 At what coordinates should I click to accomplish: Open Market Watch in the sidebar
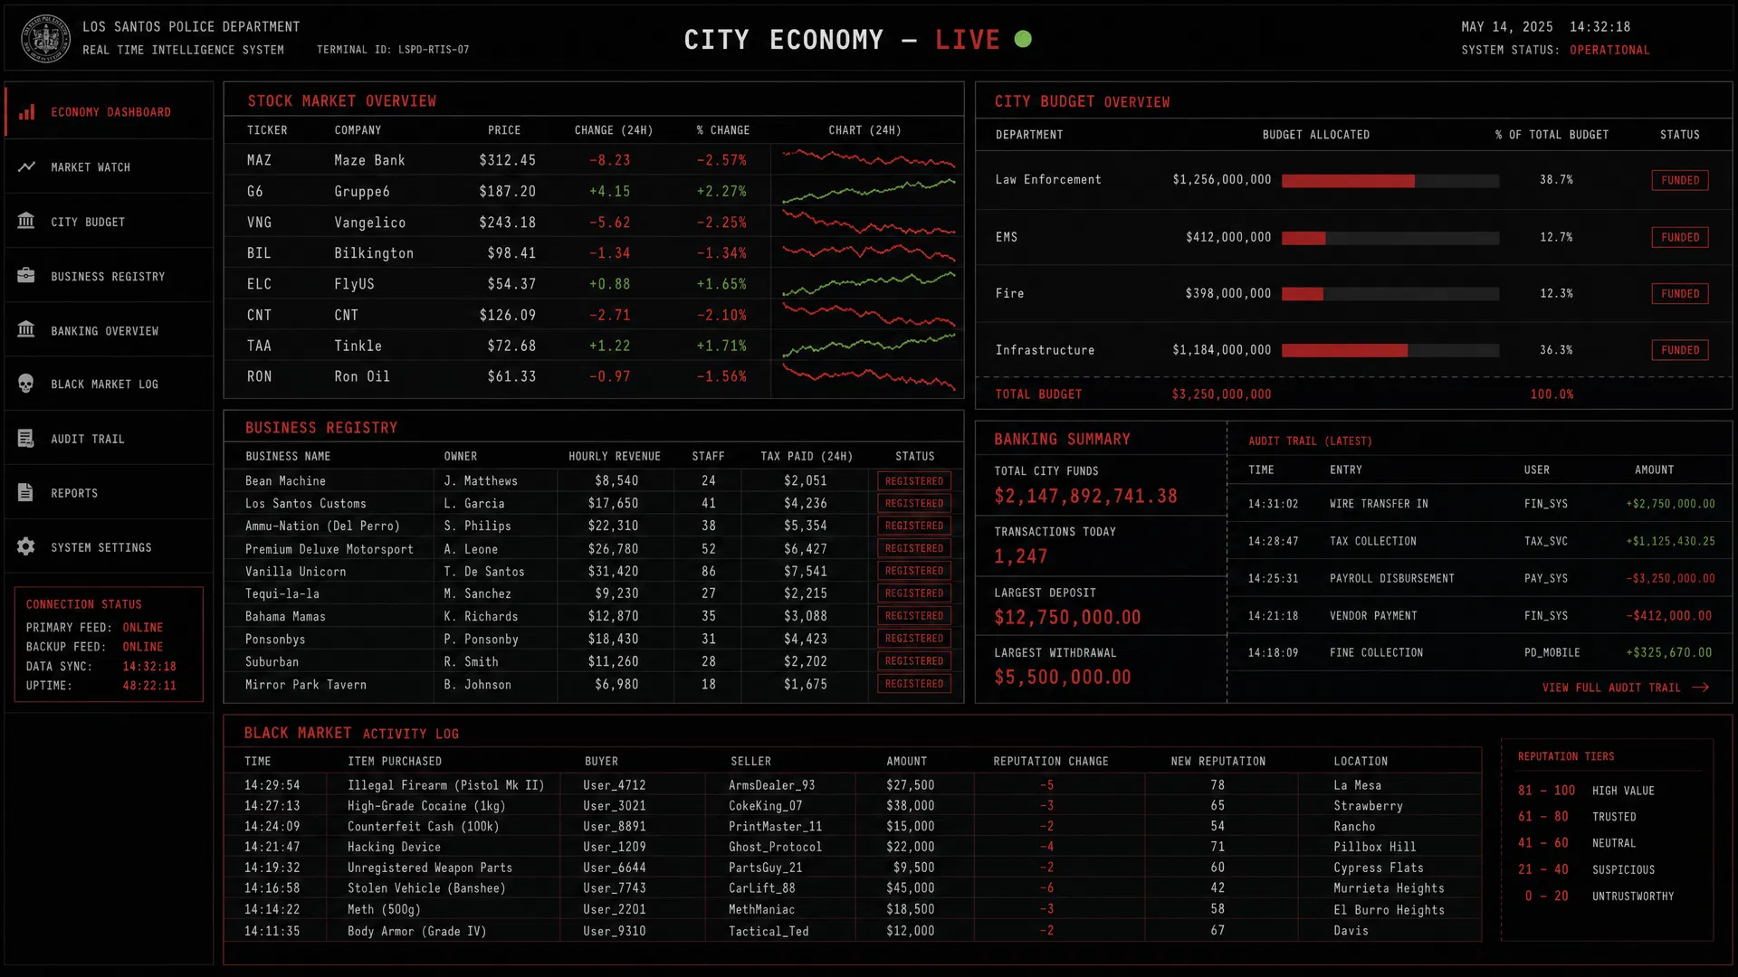tap(109, 167)
